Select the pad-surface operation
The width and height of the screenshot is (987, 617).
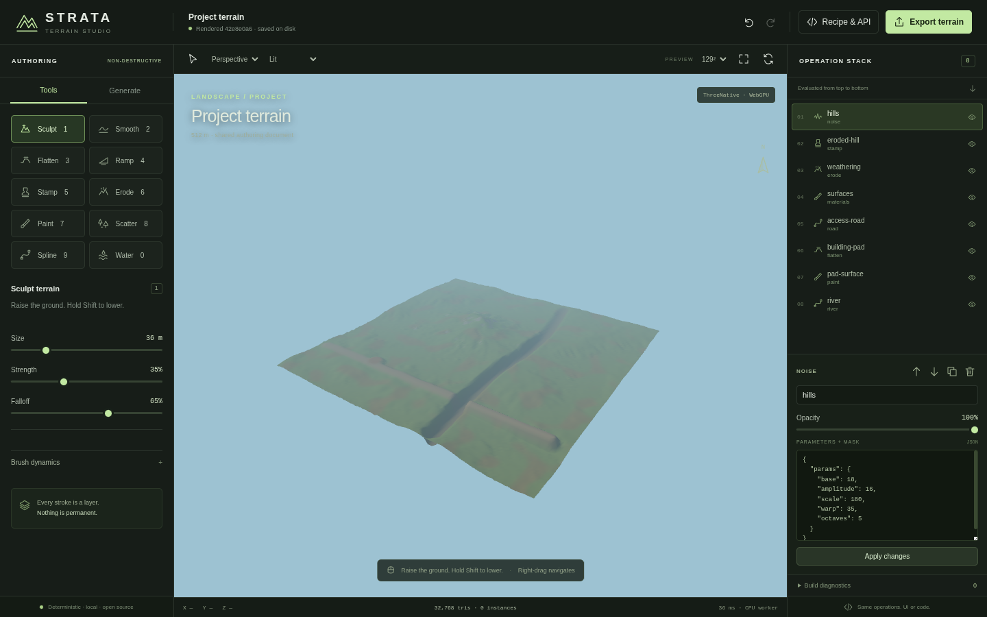(887, 278)
